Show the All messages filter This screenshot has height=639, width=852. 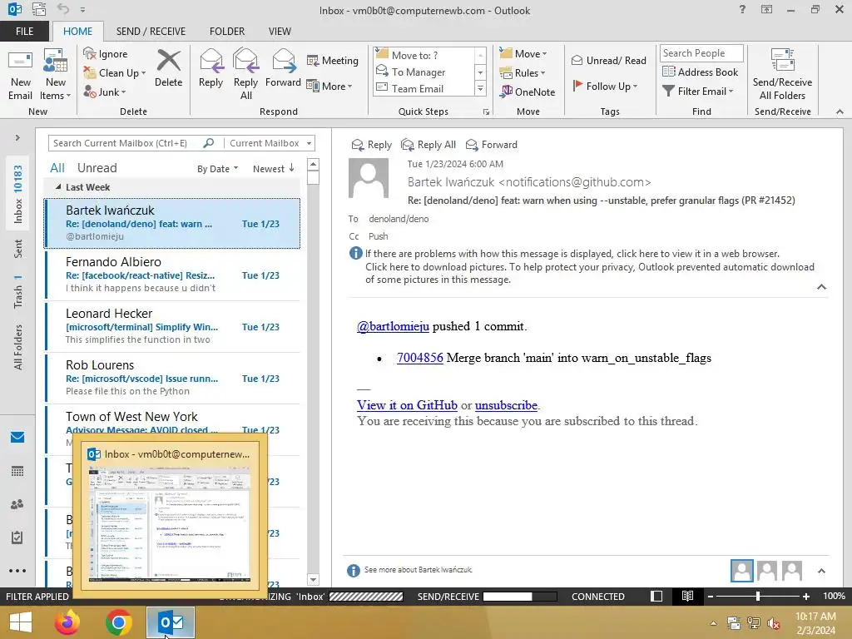tap(57, 168)
